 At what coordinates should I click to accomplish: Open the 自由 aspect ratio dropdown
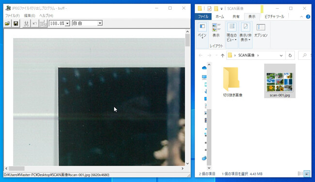(x=100, y=23)
